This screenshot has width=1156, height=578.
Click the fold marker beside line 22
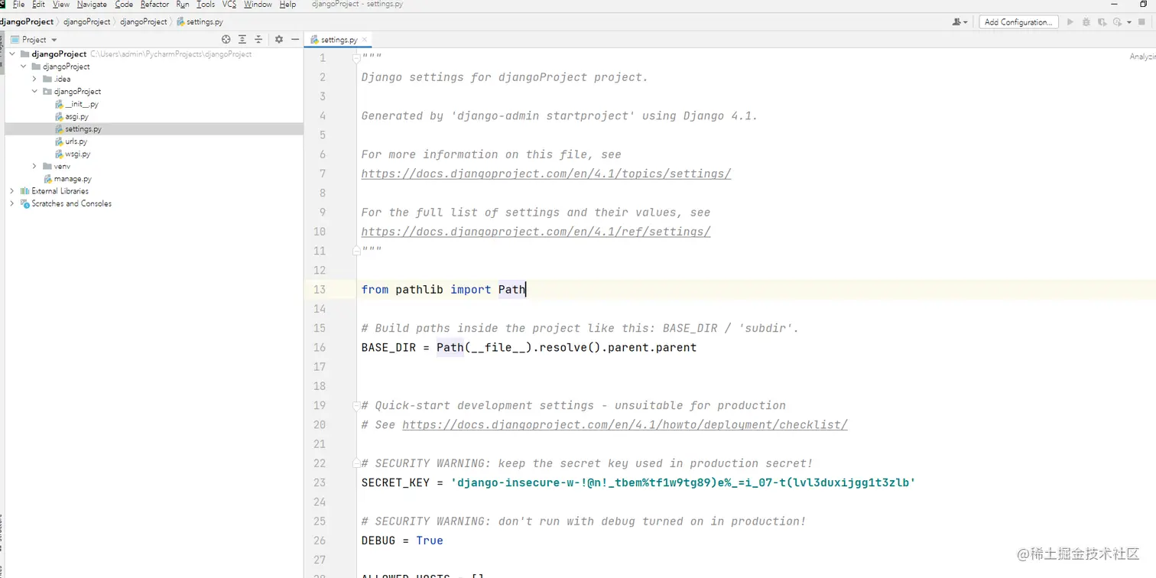coord(356,463)
